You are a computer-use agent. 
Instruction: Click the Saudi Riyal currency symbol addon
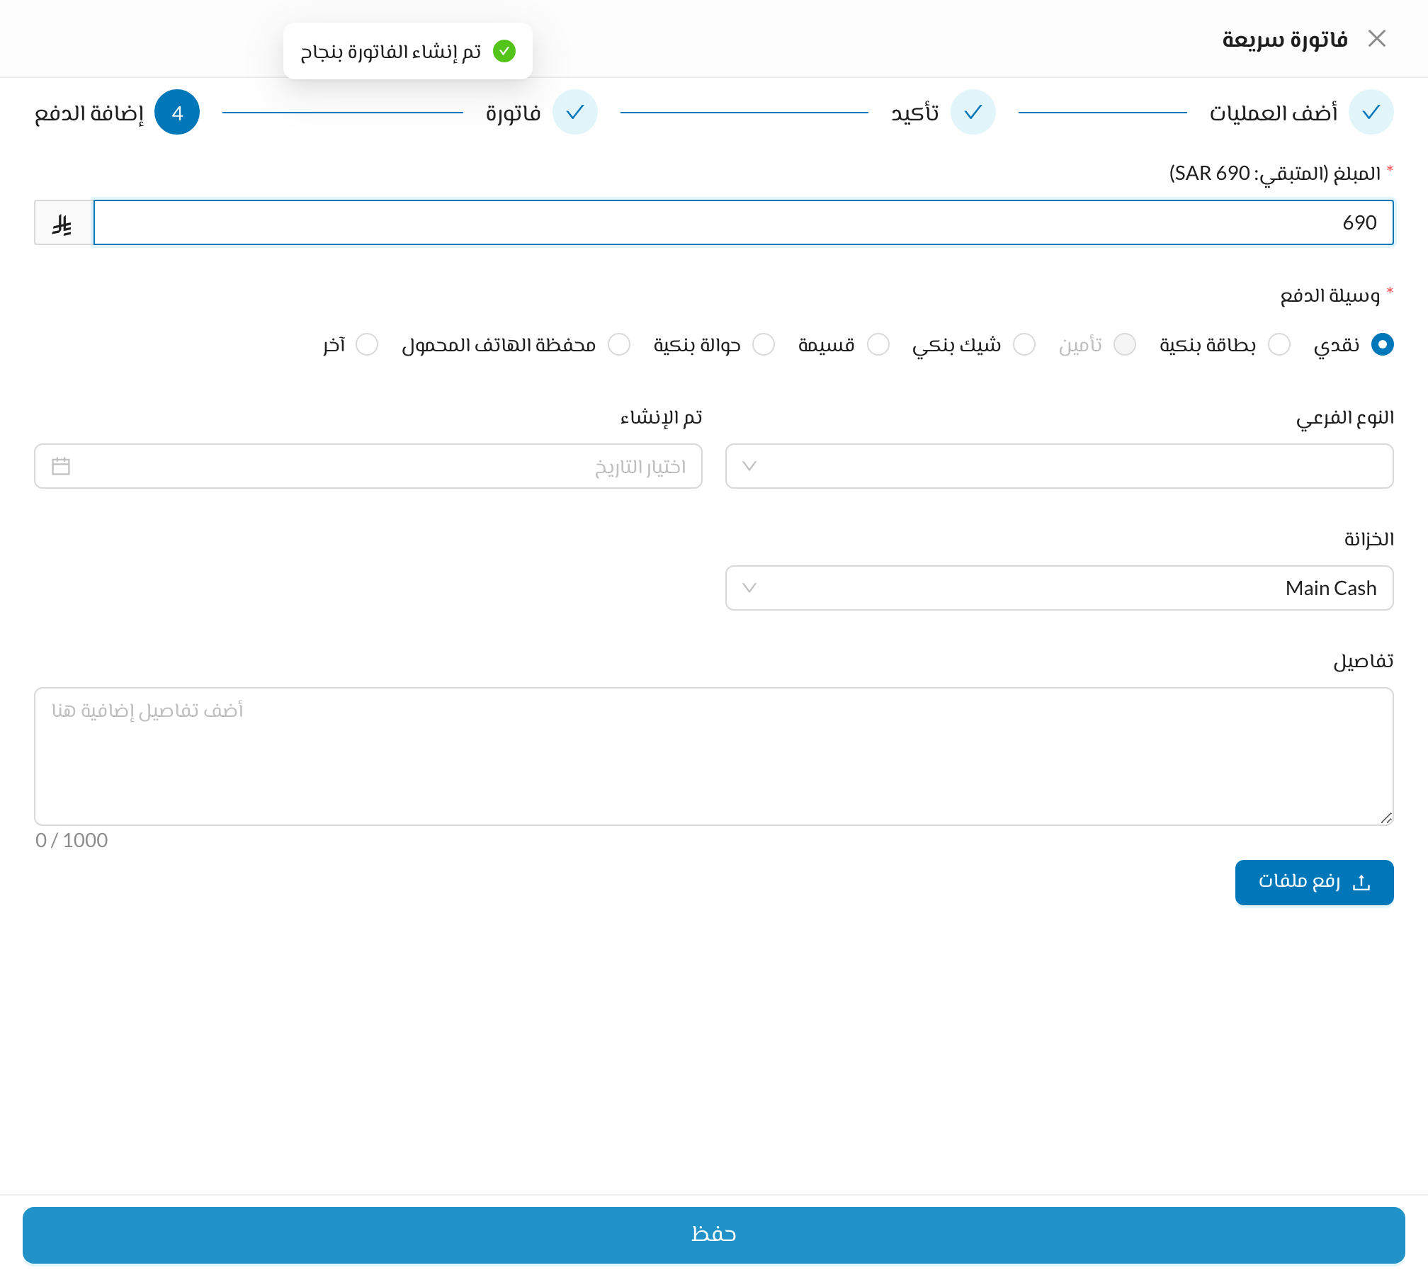click(63, 223)
